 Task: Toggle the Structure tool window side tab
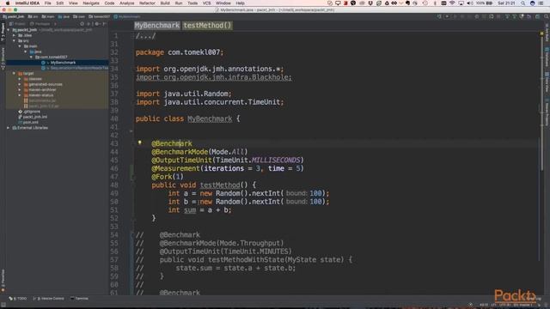3,58
